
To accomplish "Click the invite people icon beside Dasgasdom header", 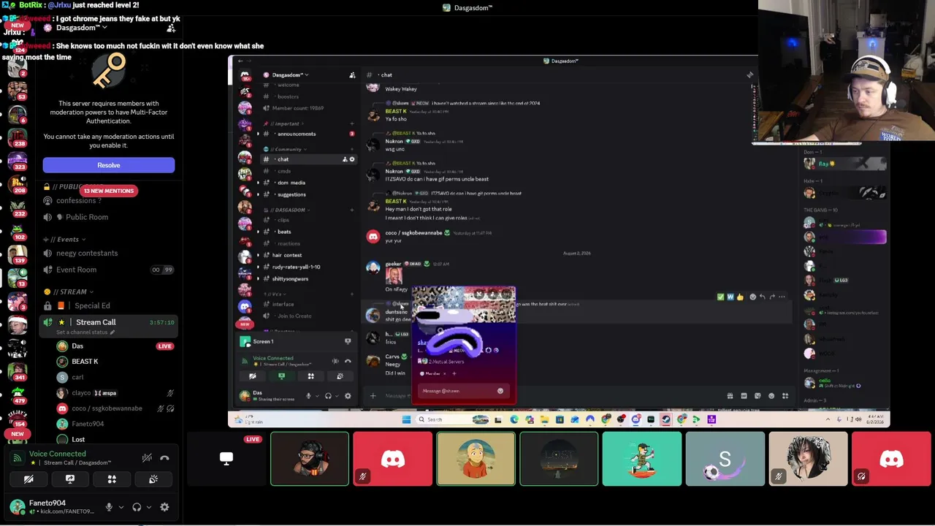I will click(171, 28).
